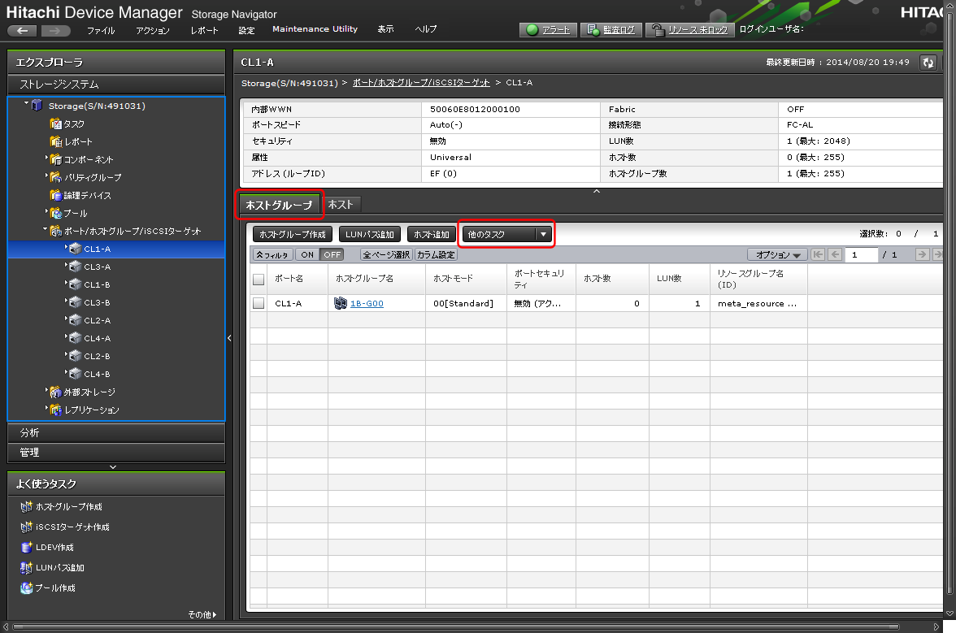Image resolution: width=956 pixels, height=633 pixels.
Task: Tick the checkbox for row CL1-A
Action: coord(259,303)
